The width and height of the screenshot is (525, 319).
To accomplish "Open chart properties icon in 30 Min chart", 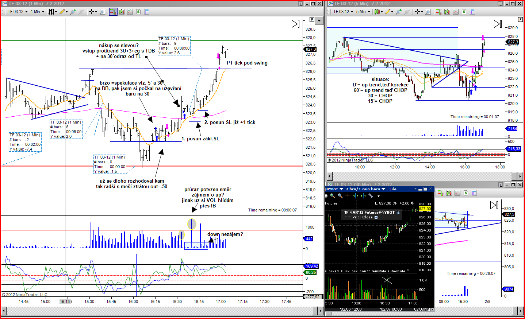I will [474, 193].
